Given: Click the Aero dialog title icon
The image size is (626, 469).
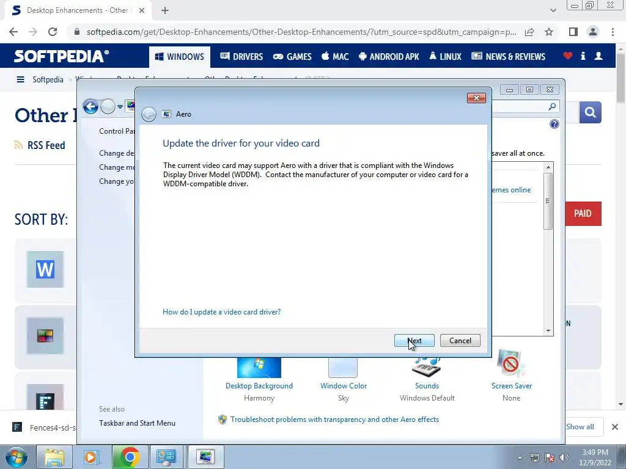Looking at the screenshot, I should [x=166, y=114].
